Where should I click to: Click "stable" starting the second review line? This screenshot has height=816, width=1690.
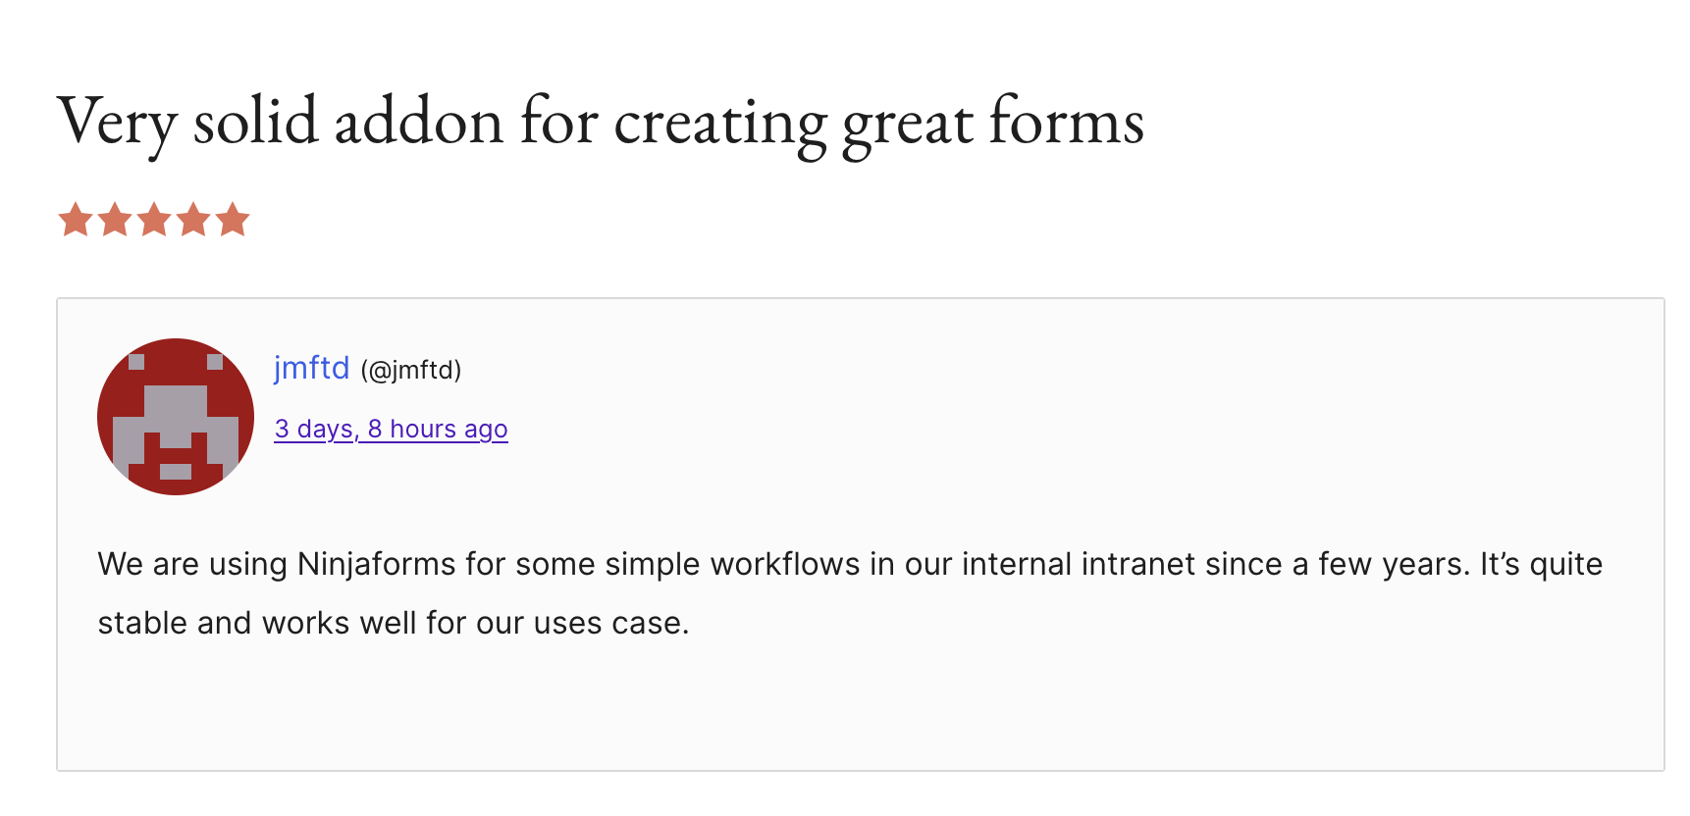pyautogui.click(x=142, y=624)
